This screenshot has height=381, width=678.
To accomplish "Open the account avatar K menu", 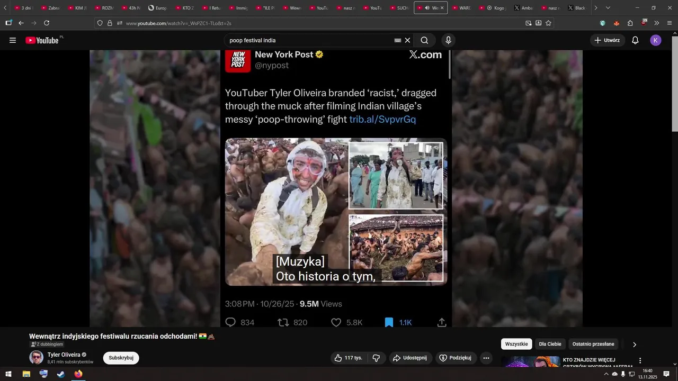I will coord(656,40).
